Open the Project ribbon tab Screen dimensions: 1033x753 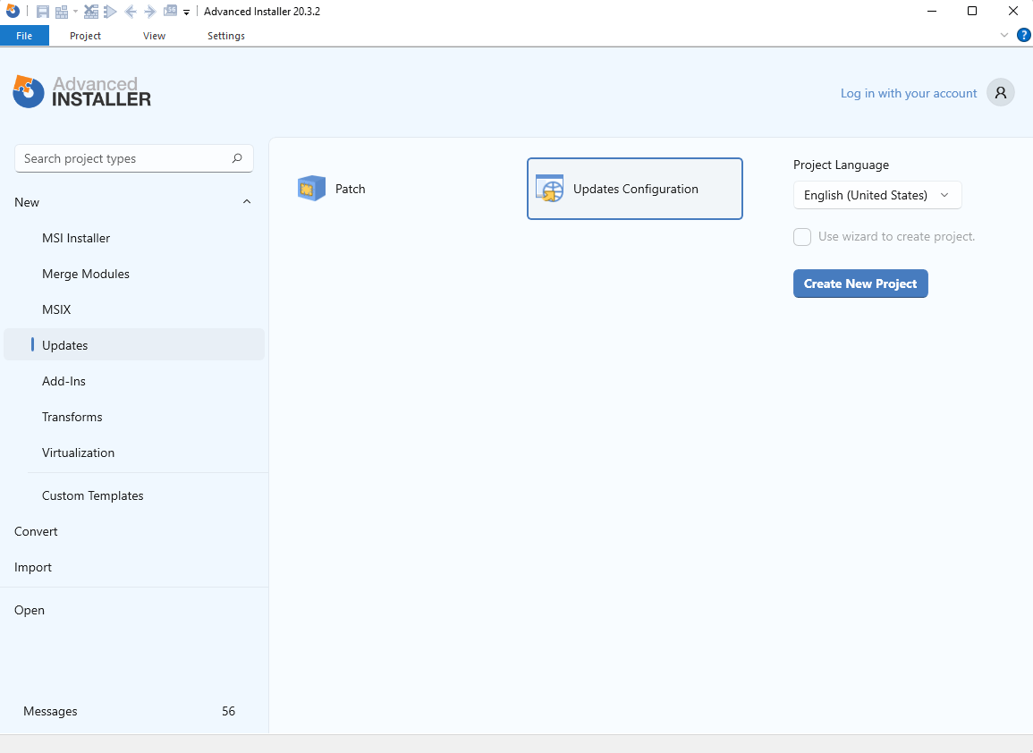[x=85, y=36]
